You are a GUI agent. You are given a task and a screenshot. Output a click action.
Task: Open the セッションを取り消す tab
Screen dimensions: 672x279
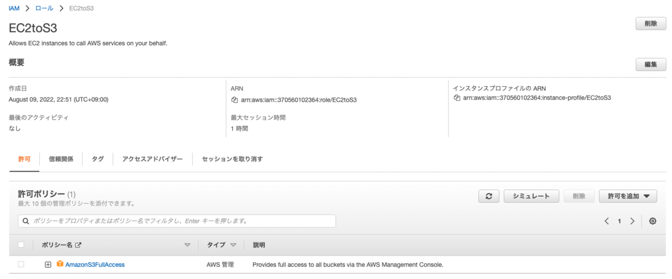(x=232, y=159)
